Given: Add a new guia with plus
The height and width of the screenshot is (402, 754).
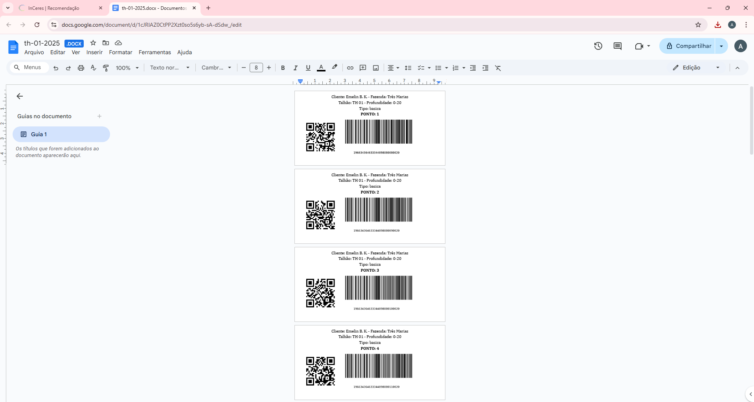Looking at the screenshot, I should 99,116.
